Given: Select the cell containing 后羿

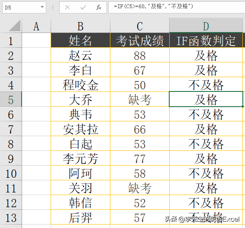Looking at the screenshot, I should [x=81, y=217].
